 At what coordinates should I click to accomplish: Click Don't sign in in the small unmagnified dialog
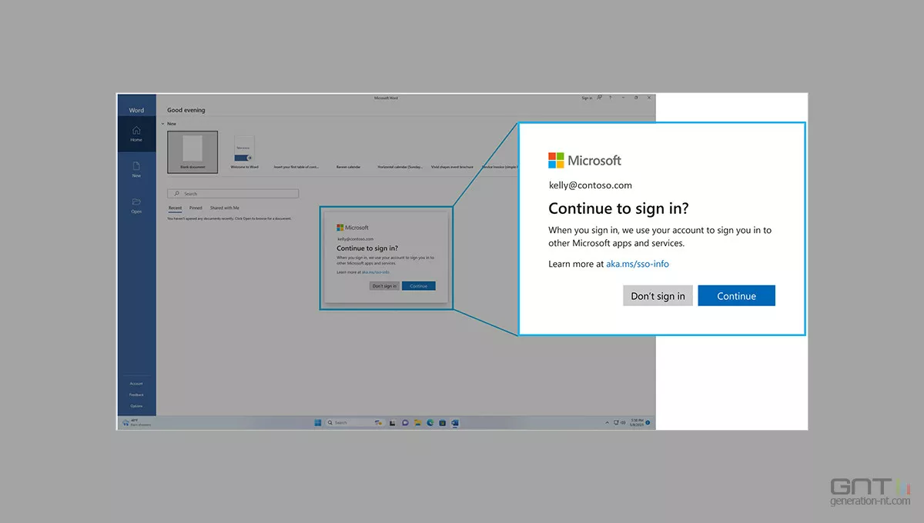(x=384, y=286)
